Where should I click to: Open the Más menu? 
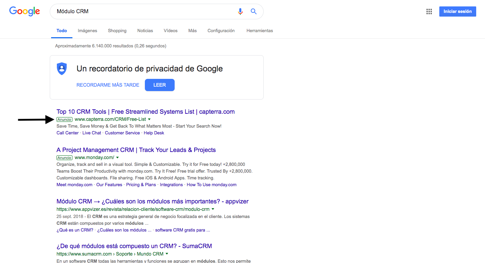(x=193, y=31)
